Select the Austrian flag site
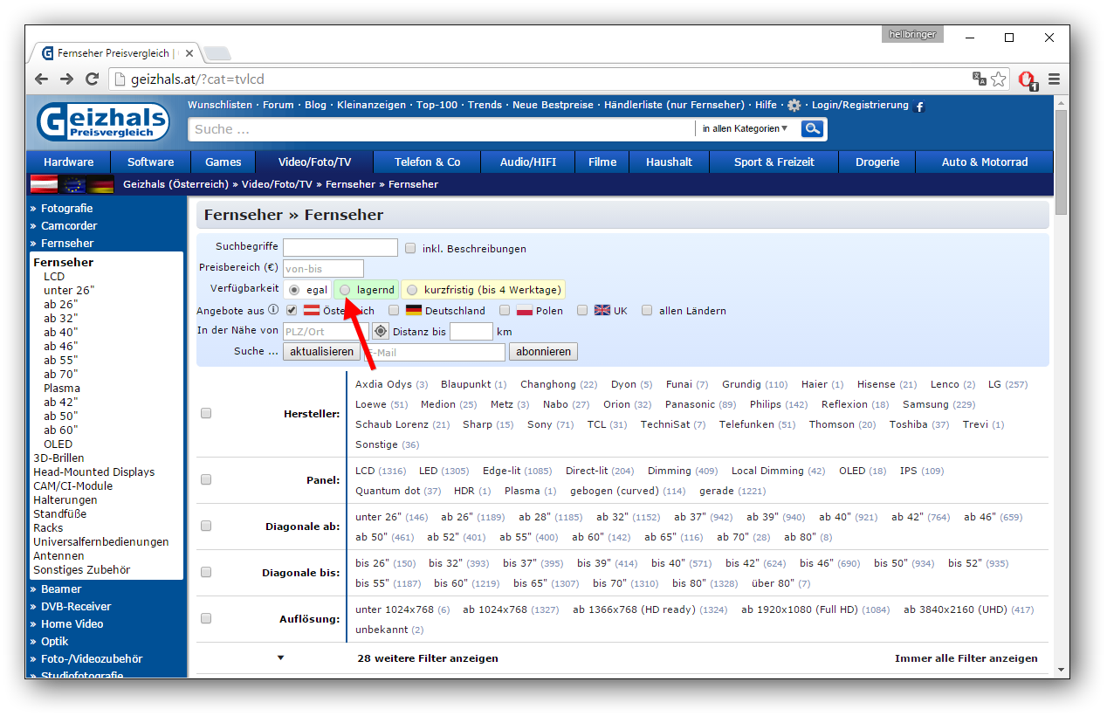 pos(44,184)
